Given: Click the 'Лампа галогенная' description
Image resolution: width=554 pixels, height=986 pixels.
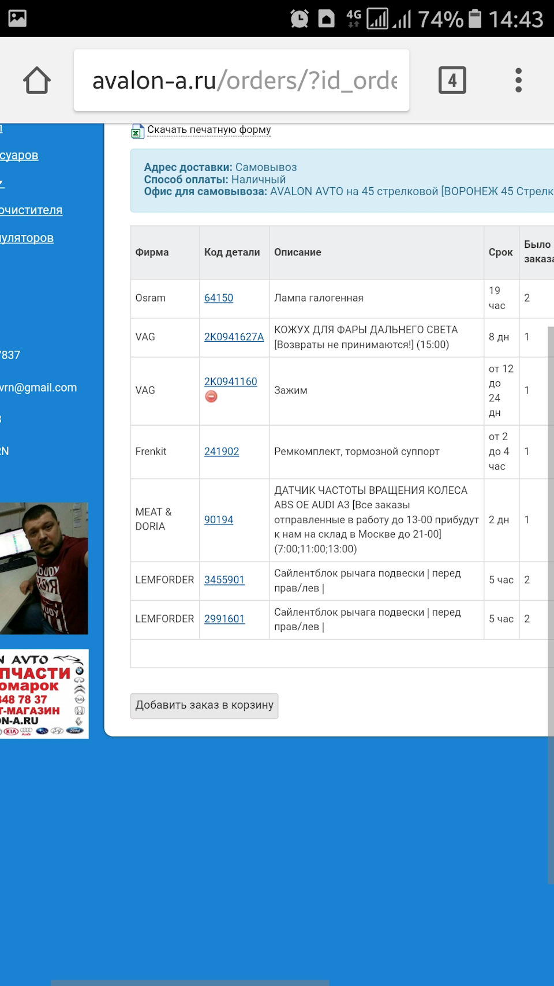Looking at the screenshot, I should (x=319, y=298).
